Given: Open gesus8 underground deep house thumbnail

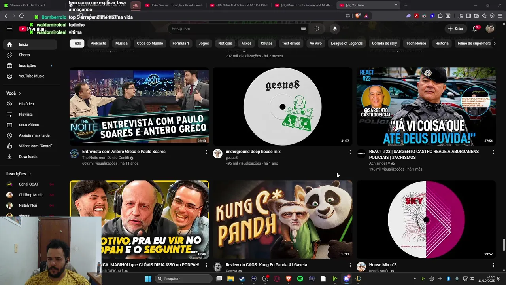Looking at the screenshot, I should 283,106.
